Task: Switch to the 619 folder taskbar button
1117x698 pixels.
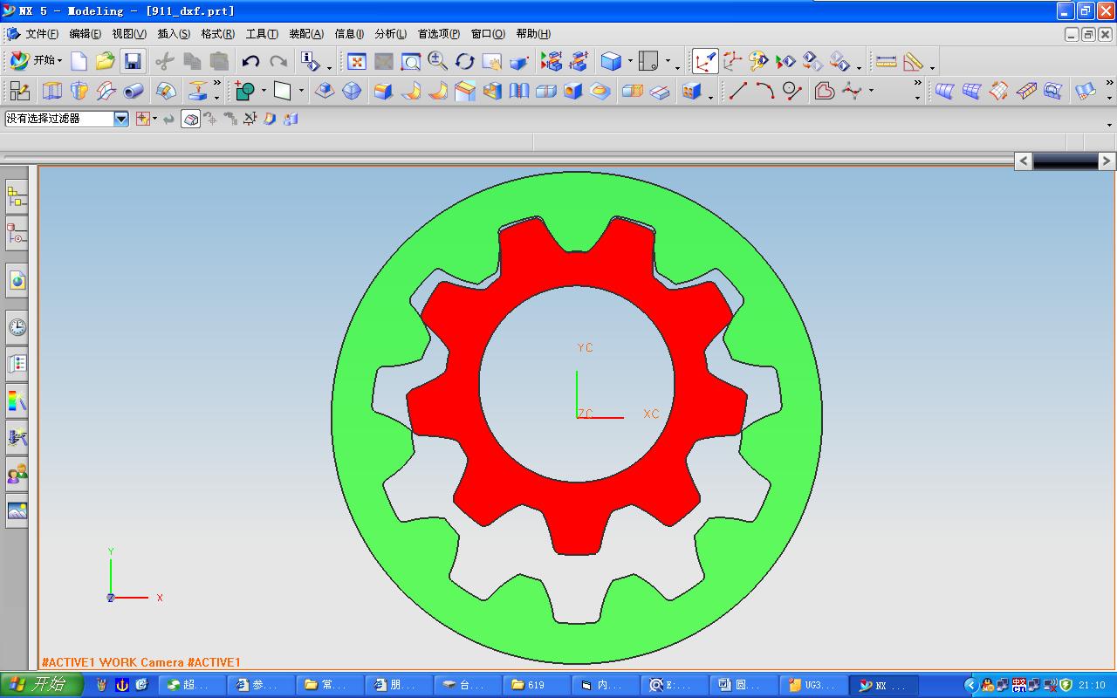Action: coord(538,685)
